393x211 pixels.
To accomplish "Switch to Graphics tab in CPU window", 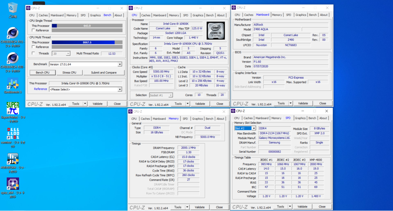I will pyautogui.click(x=198, y=15).
